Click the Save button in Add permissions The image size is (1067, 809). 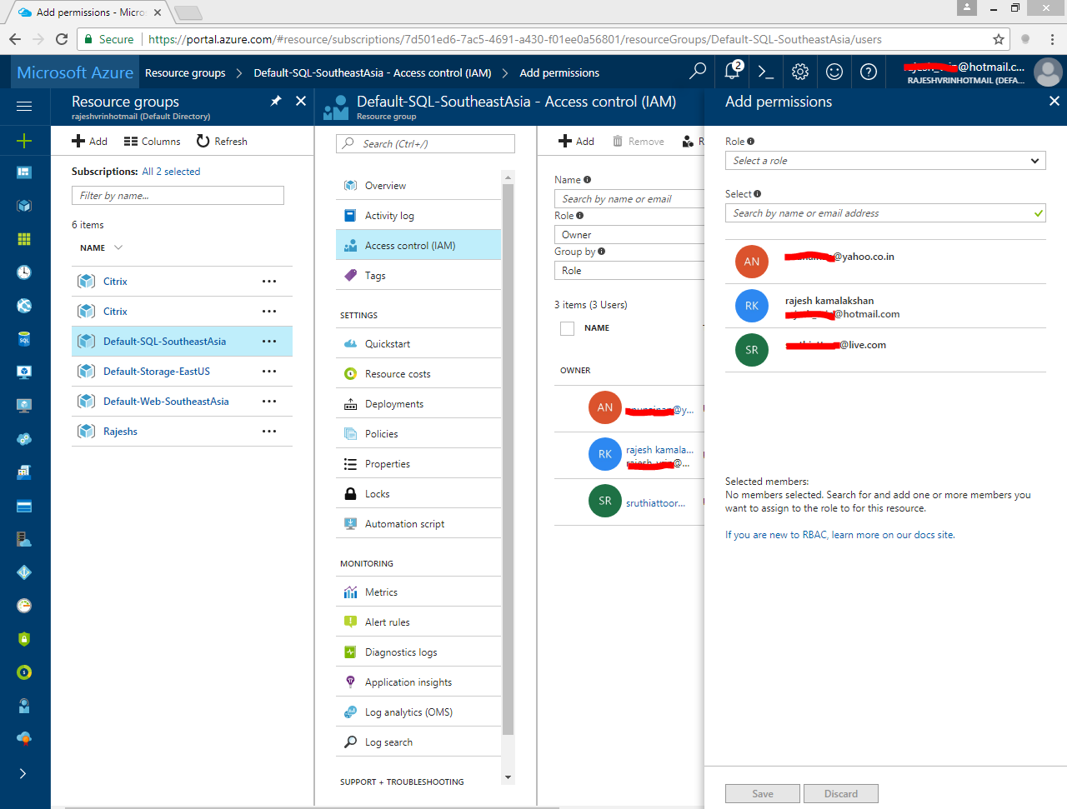pos(761,793)
